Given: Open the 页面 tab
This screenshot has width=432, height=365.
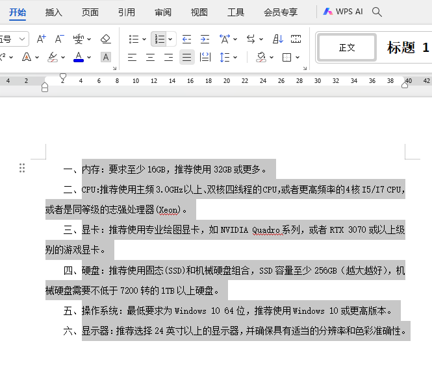Looking at the screenshot, I should pyautogui.click(x=90, y=12).
